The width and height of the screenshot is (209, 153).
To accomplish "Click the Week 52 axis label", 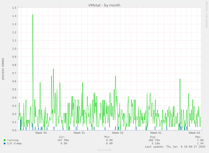I will tap(118, 133).
